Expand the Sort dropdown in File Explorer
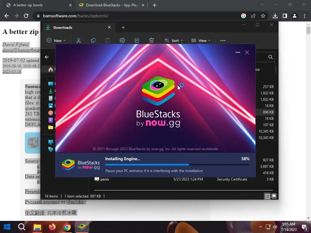This screenshot has width=311, height=233. click(173, 40)
